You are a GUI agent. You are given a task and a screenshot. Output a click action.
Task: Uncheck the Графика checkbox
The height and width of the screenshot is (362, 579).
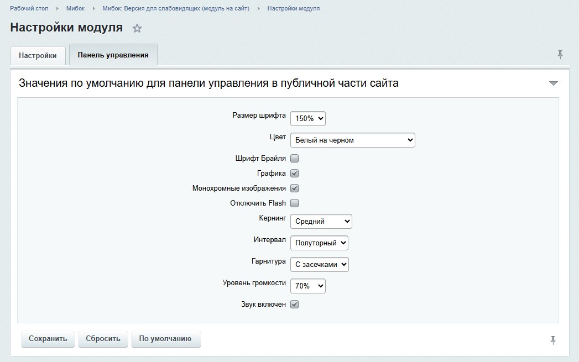click(x=294, y=173)
